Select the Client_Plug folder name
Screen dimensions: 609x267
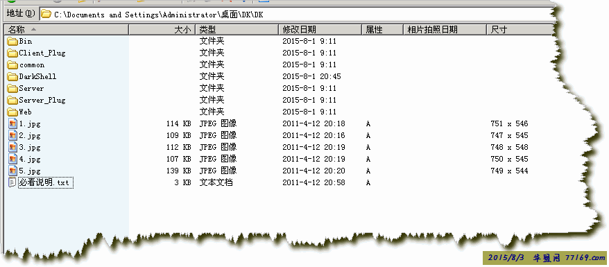point(42,53)
